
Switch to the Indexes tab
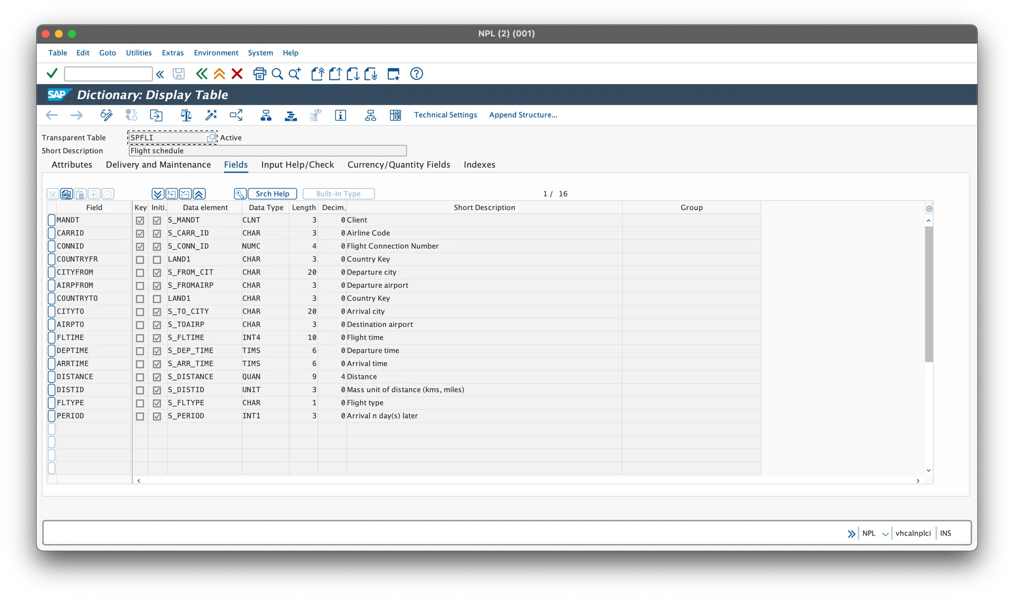(479, 165)
